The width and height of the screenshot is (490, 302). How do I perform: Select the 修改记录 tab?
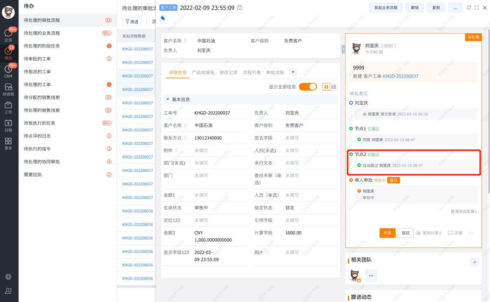(229, 73)
